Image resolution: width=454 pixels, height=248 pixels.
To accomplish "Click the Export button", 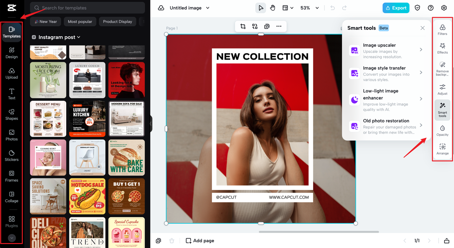I will pos(396,8).
